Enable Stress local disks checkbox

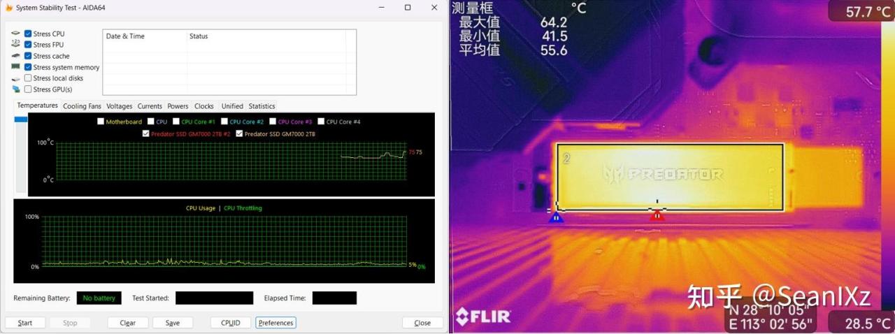tap(28, 78)
